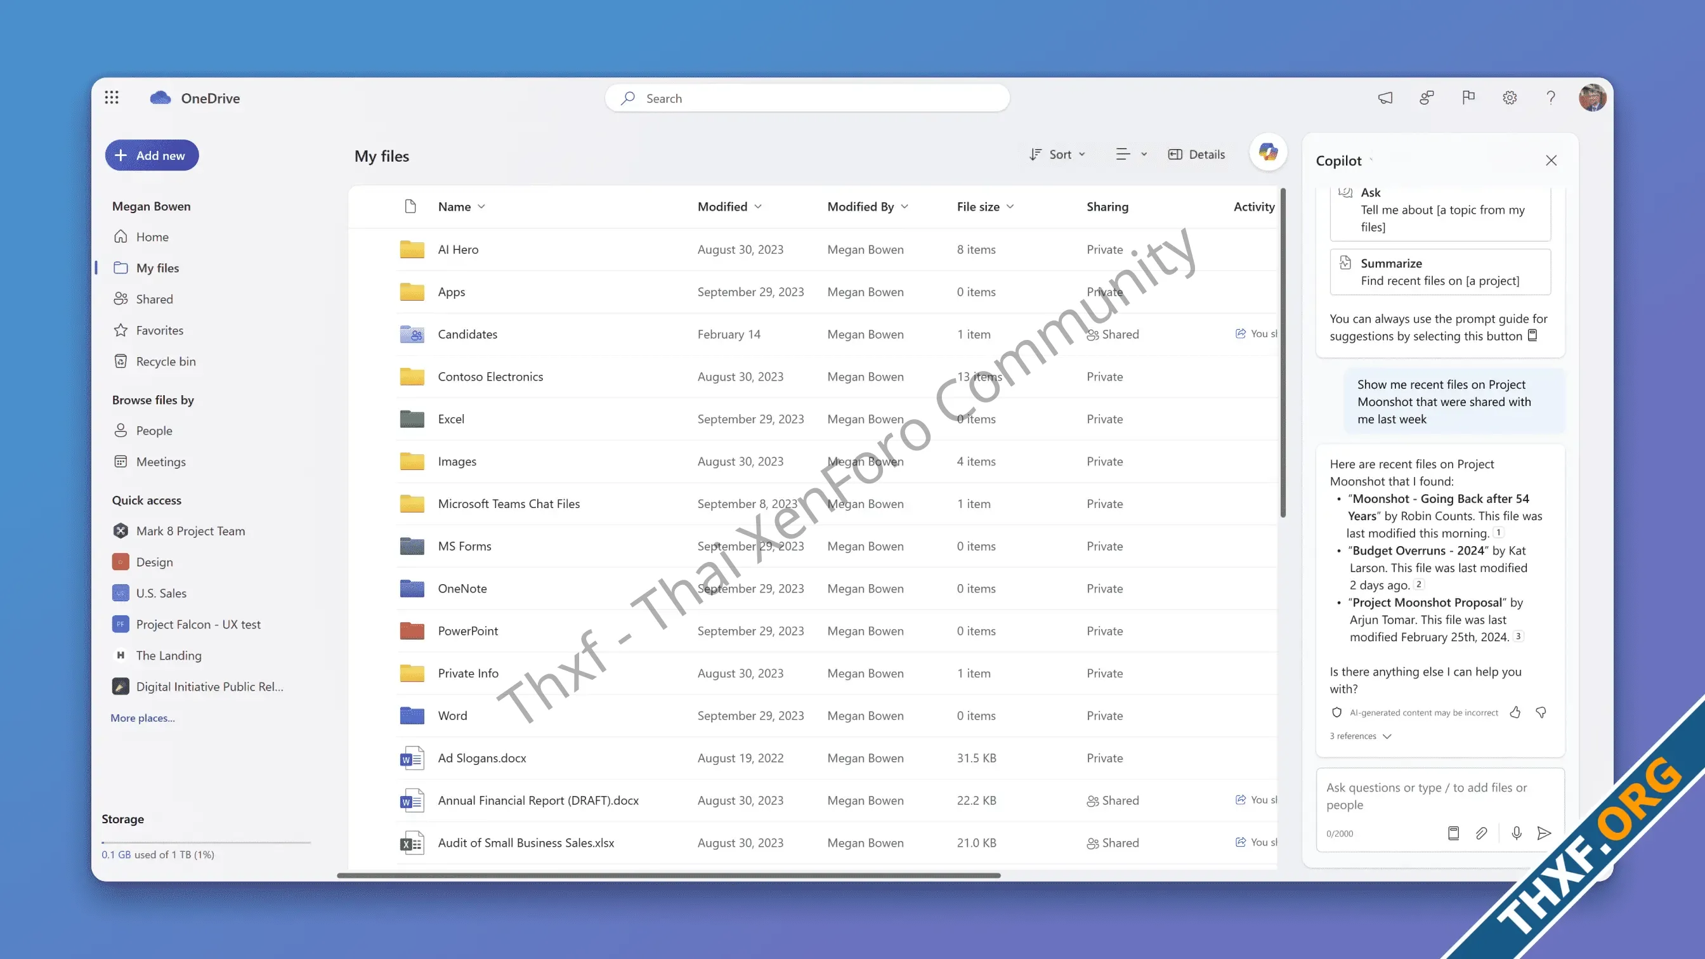Open the Help question mark
1705x959 pixels.
pyautogui.click(x=1551, y=98)
